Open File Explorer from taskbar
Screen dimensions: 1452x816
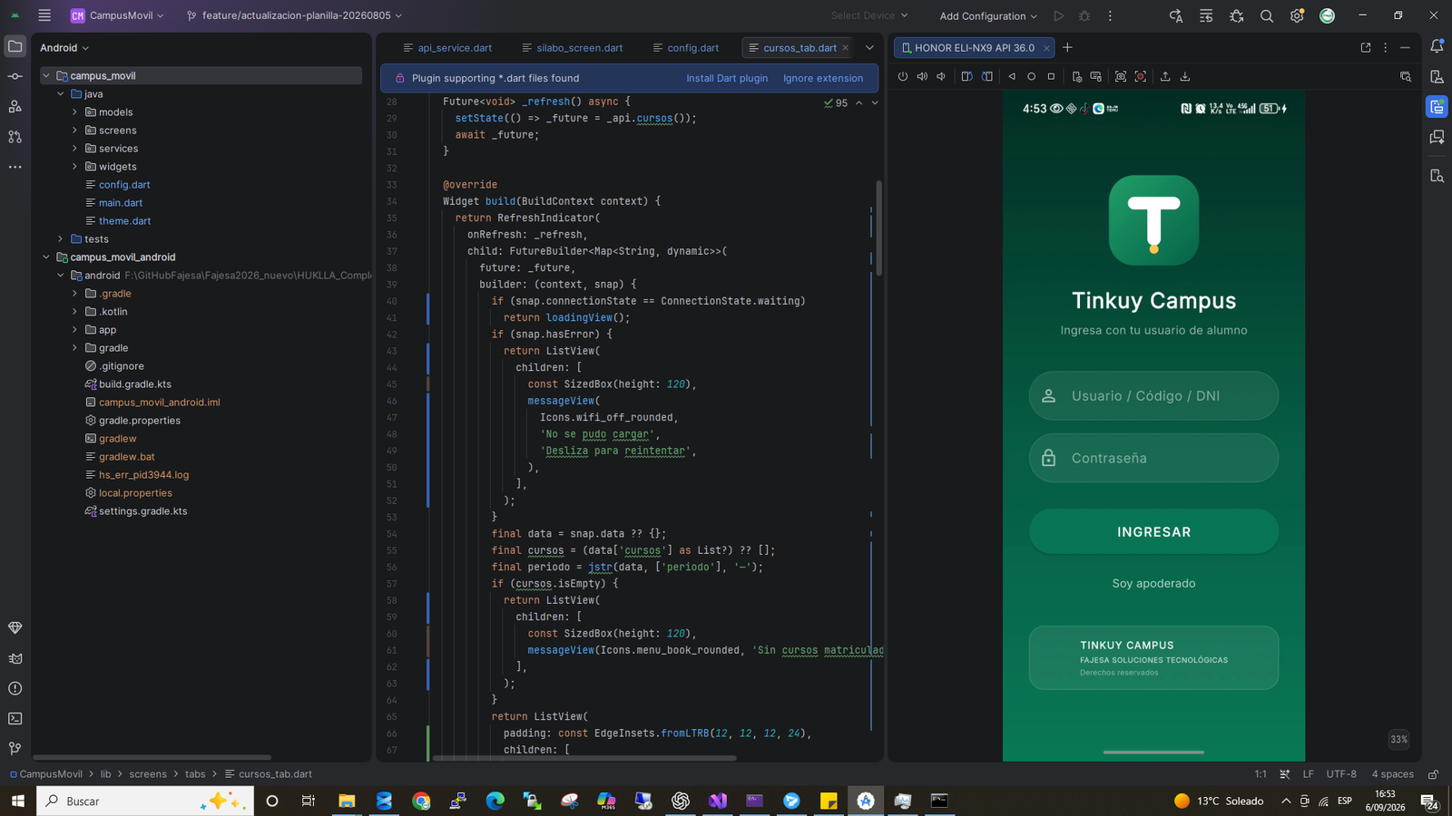(x=347, y=801)
